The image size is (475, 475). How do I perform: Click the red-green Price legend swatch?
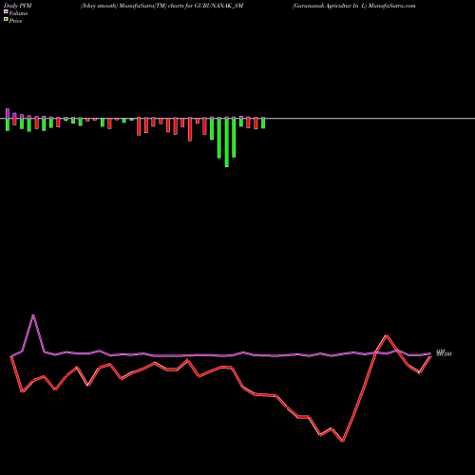coord(6,20)
